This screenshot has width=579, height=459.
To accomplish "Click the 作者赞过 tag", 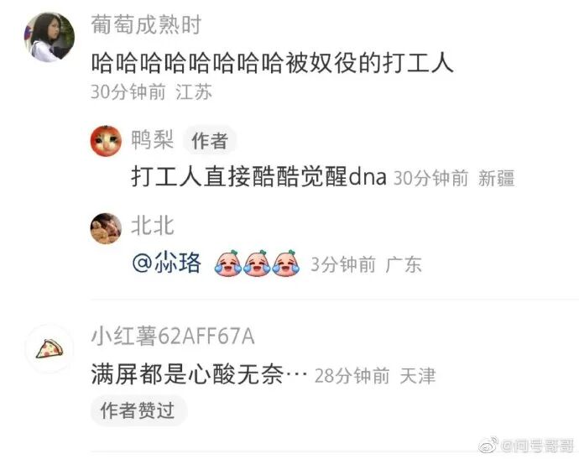I will pyautogui.click(x=138, y=410).
